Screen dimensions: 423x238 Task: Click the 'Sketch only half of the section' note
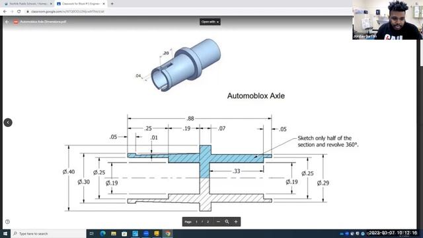[x=328, y=141]
